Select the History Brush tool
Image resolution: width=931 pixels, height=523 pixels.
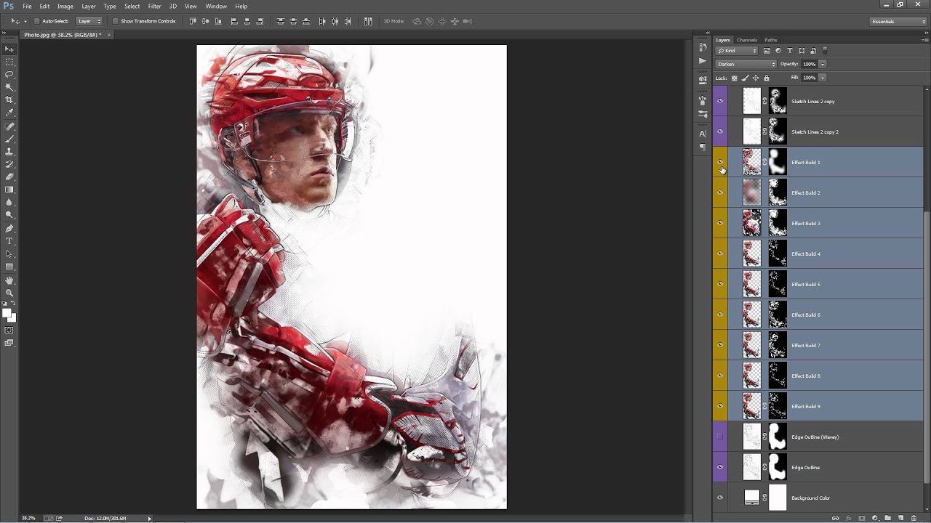coord(9,164)
